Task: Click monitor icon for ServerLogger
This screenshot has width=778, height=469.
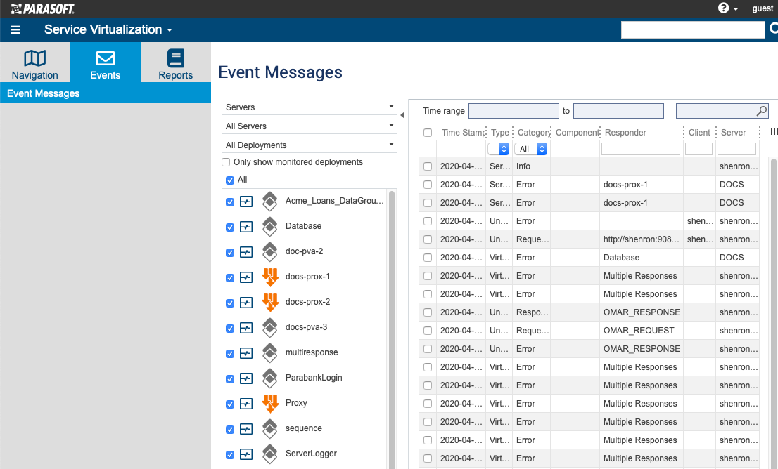Action: (246, 454)
